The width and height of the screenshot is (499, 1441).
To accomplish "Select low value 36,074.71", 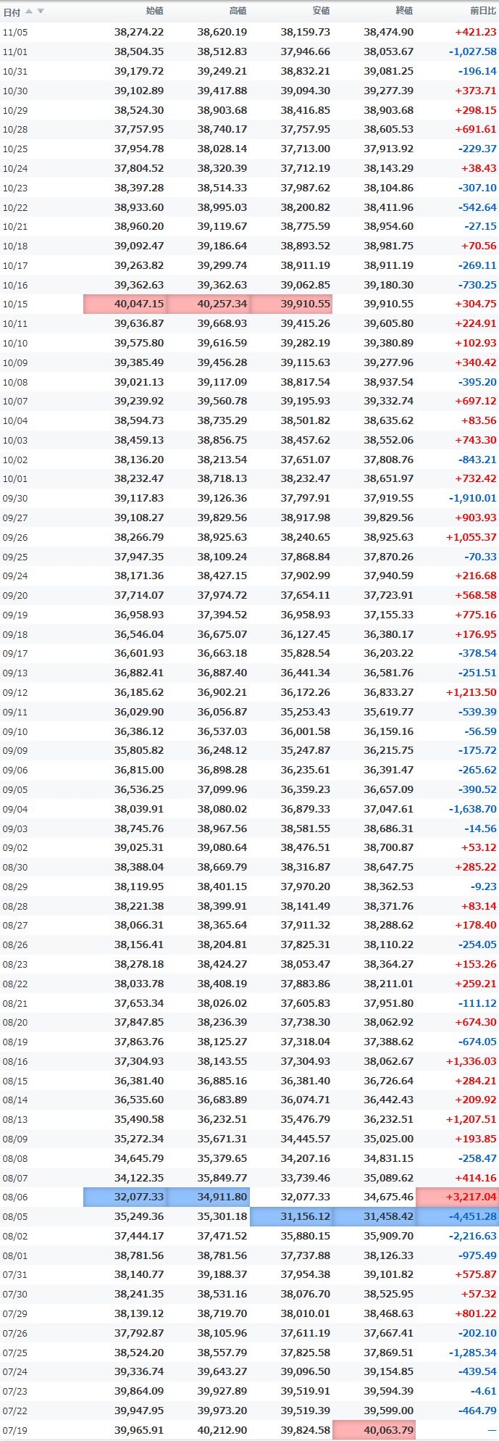I will [306, 1100].
